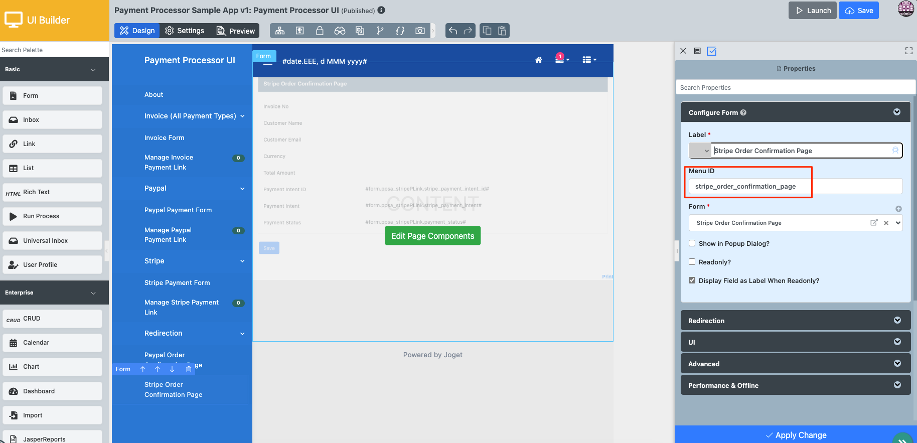917x443 pixels.
Task: Switch to the Design tab
Action: coord(137,31)
